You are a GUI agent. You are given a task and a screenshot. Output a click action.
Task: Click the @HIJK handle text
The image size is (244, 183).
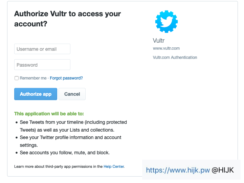[223, 170]
